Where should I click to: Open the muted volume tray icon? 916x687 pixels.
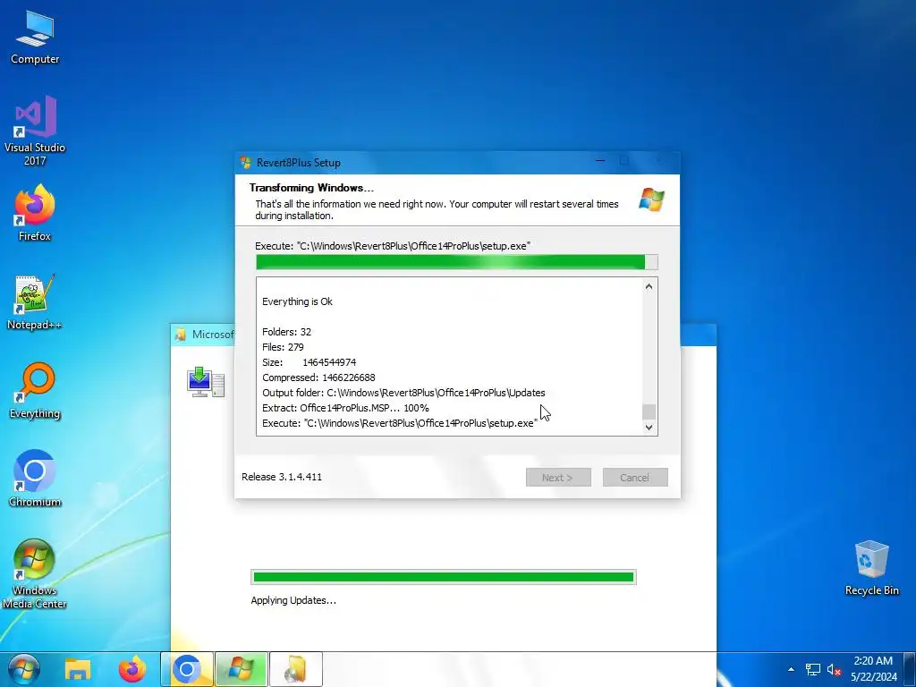pos(834,669)
